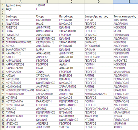Select column C header

tap(72, 2)
